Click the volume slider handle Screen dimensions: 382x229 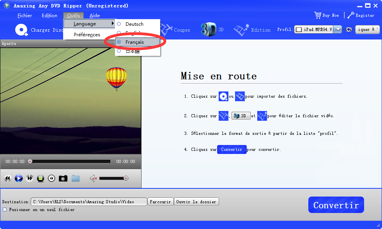coord(126,178)
